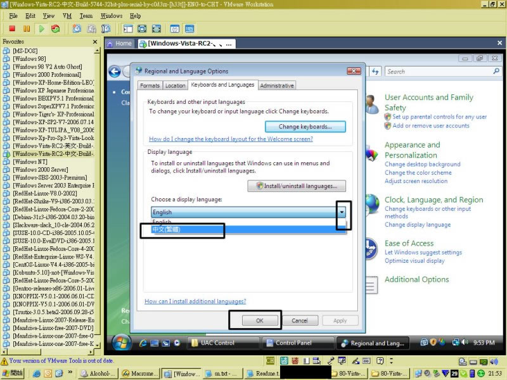The height and width of the screenshot is (380, 507).
Task: Select [MS-DOS] in Favorites list
Action: click(x=25, y=51)
